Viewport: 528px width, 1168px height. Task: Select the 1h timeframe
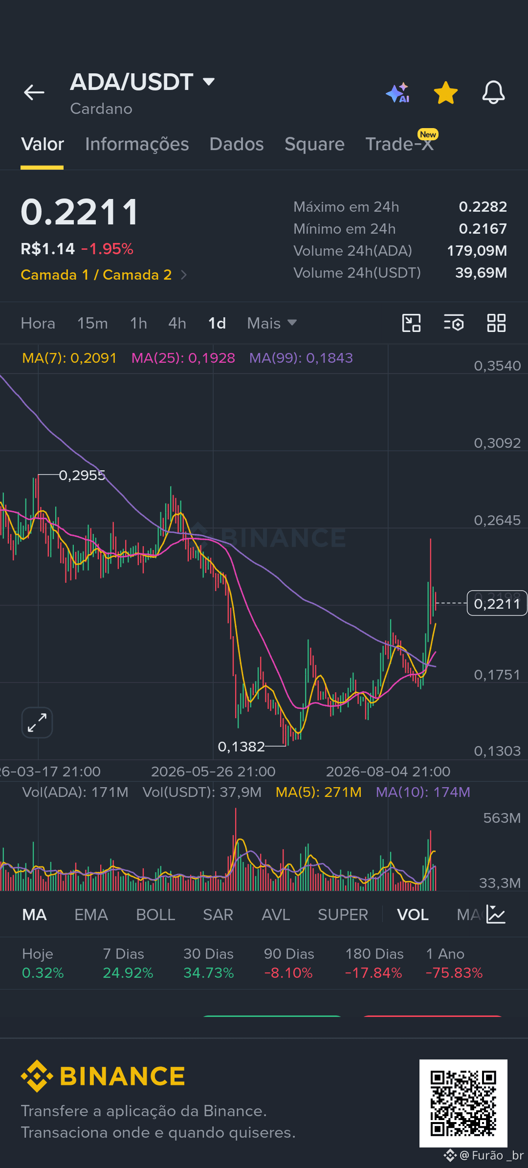[x=138, y=323]
